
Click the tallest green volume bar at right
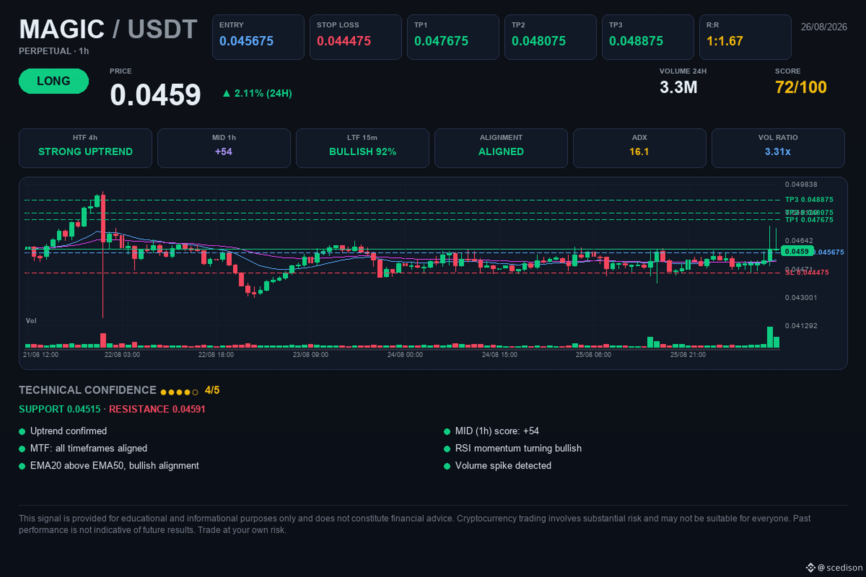(x=770, y=337)
